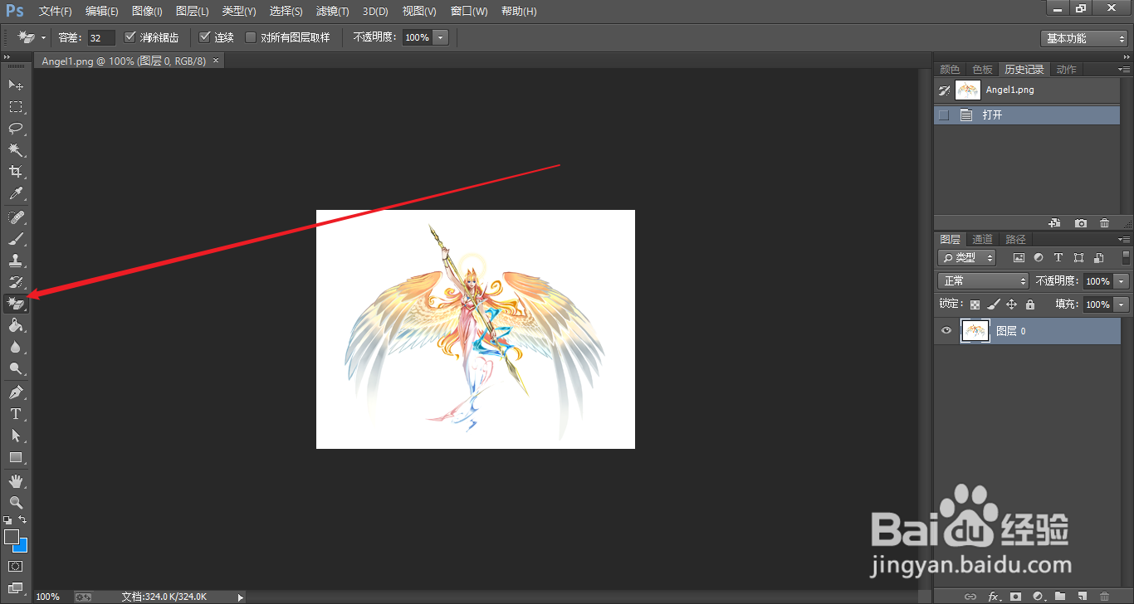Viewport: 1134px width, 604px height.
Task: Hide 图层 0 with eye icon
Action: click(x=946, y=330)
